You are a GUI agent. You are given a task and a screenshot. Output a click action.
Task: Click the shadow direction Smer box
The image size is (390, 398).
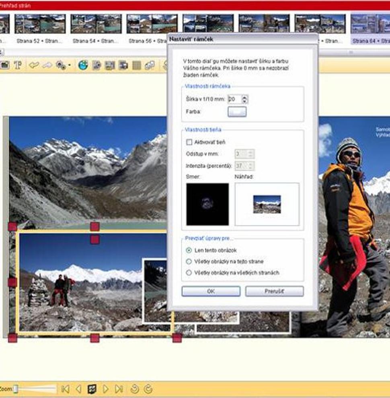point(207,204)
